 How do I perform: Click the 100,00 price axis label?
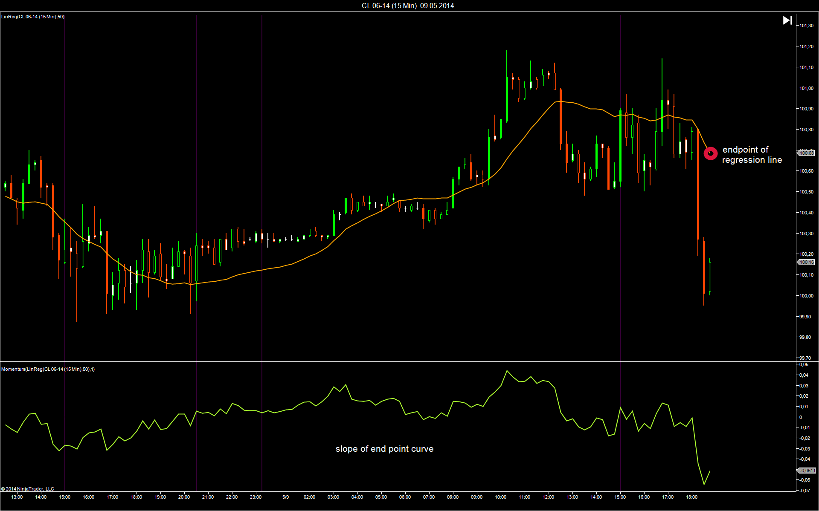(x=806, y=296)
